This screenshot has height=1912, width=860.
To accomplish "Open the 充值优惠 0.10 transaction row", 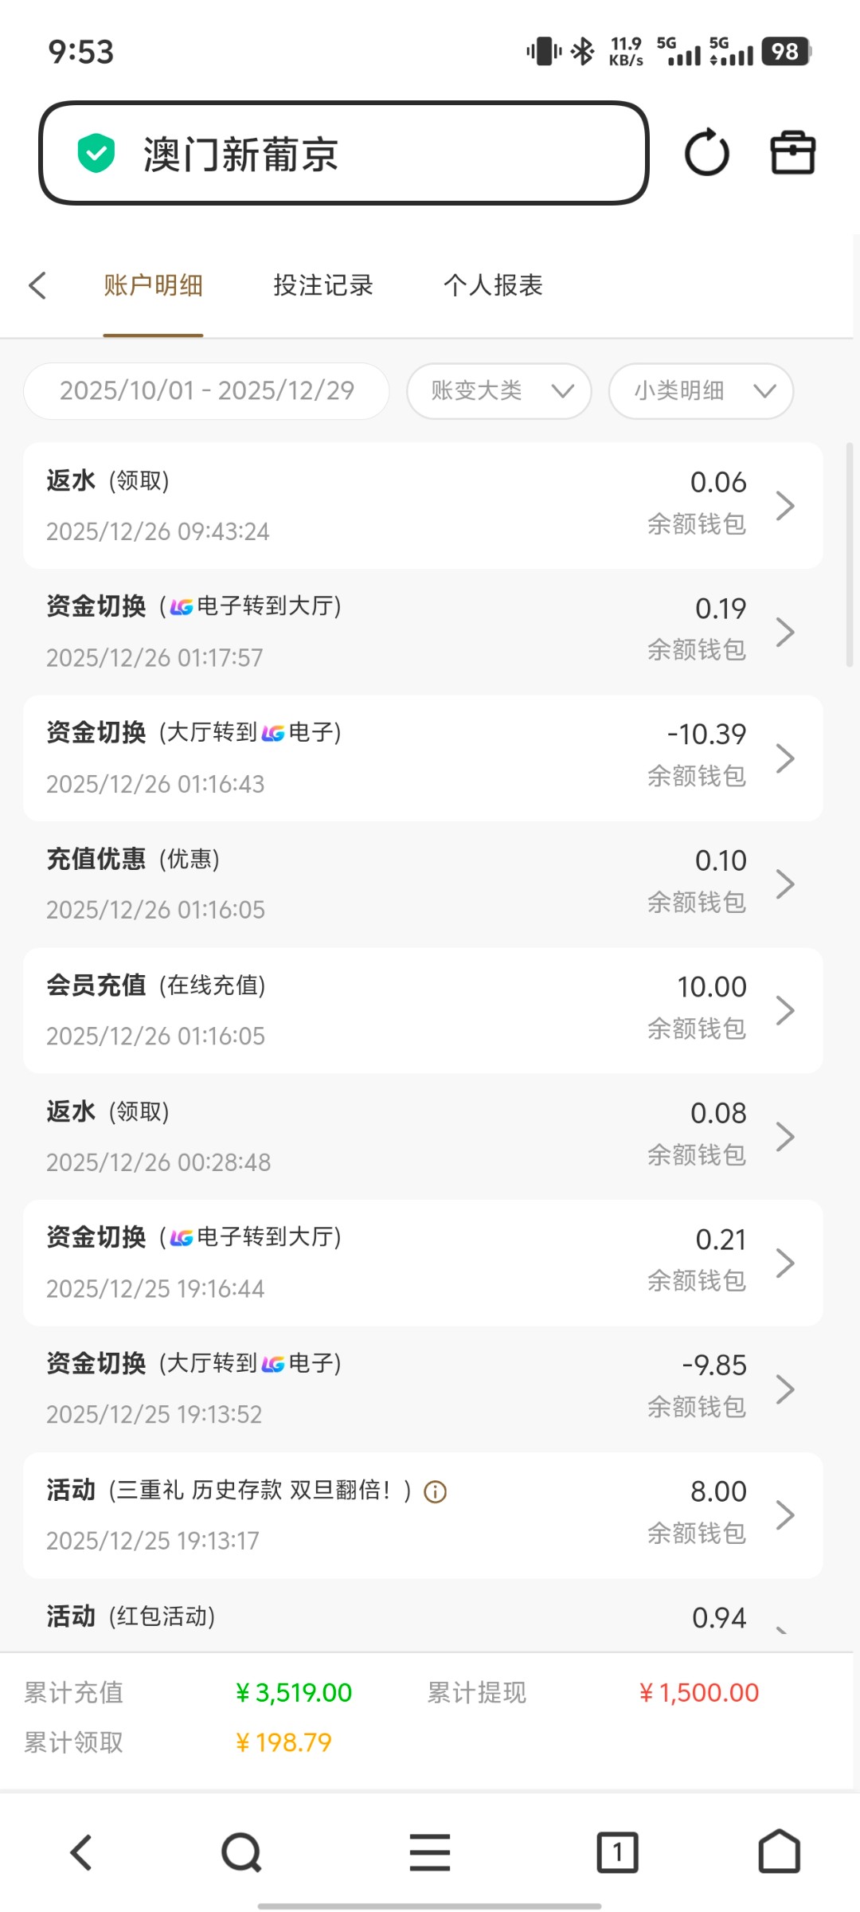I will (422, 884).
